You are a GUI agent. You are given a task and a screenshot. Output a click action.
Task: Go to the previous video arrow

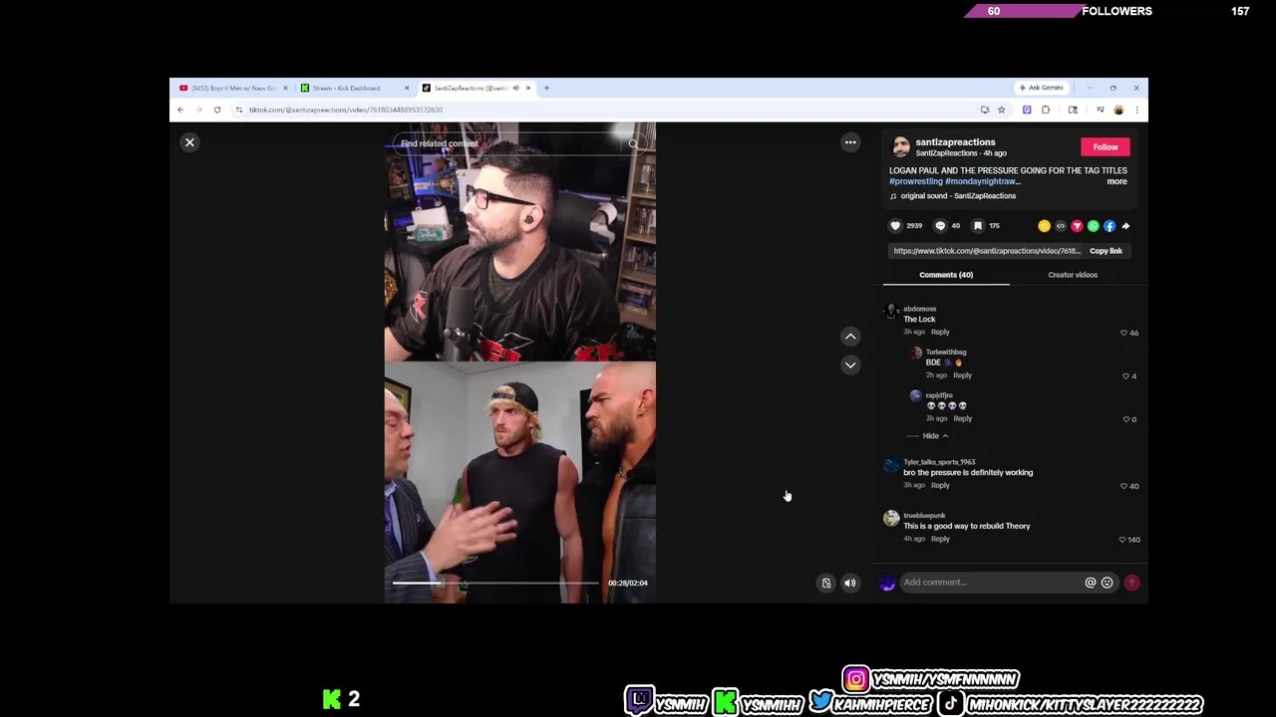coord(850,337)
